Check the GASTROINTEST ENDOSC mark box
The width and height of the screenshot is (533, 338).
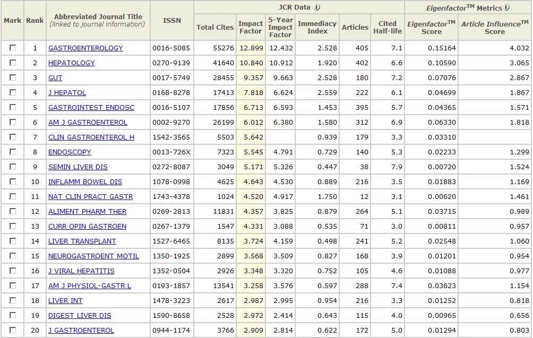pos(13,107)
